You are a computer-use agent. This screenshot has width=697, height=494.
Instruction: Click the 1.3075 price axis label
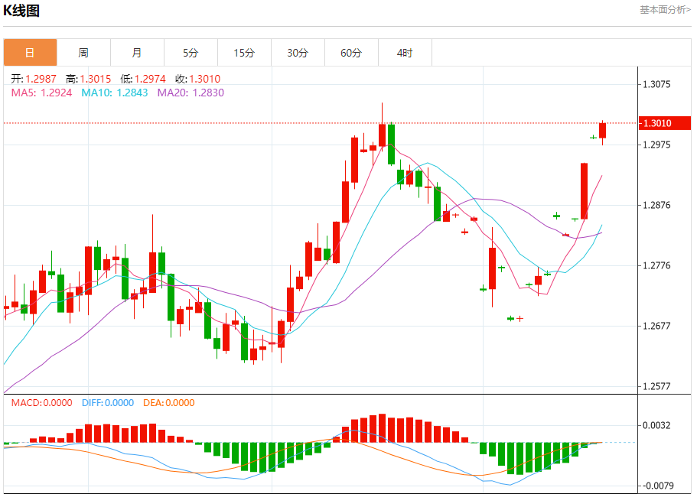[657, 84]
